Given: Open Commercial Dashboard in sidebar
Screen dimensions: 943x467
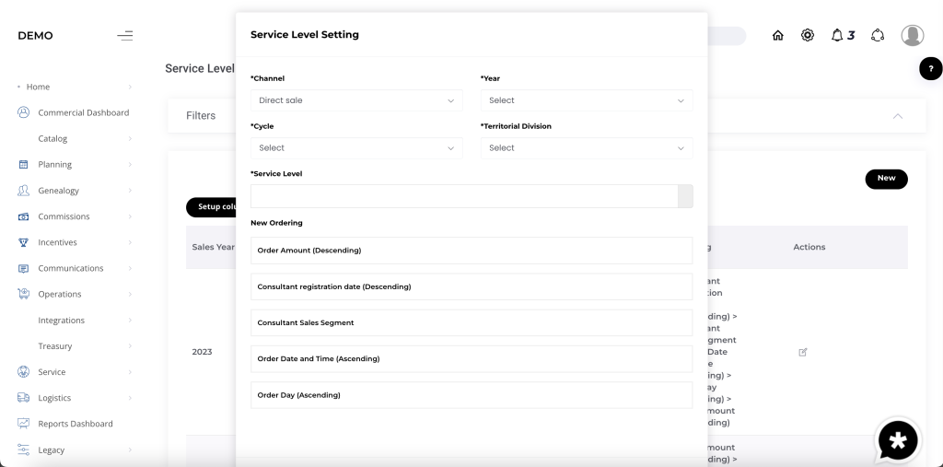Looking at the screenshot, I should point(83,112).
